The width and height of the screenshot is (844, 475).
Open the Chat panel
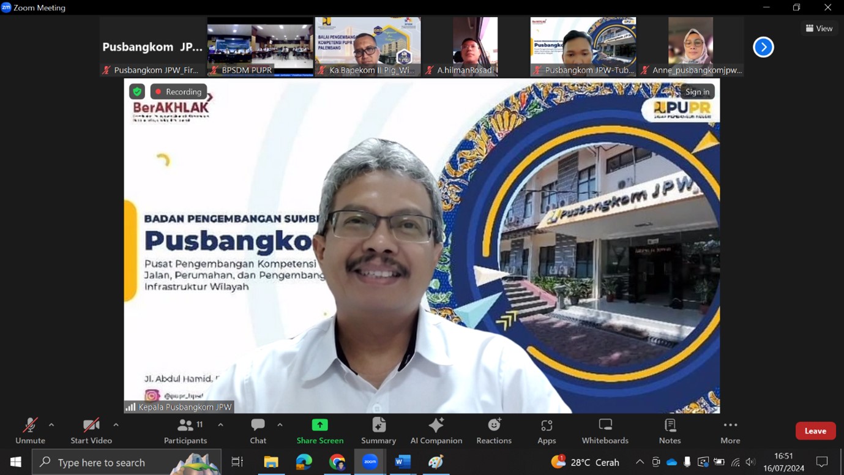pyautogui.click(x=258, y=431)
